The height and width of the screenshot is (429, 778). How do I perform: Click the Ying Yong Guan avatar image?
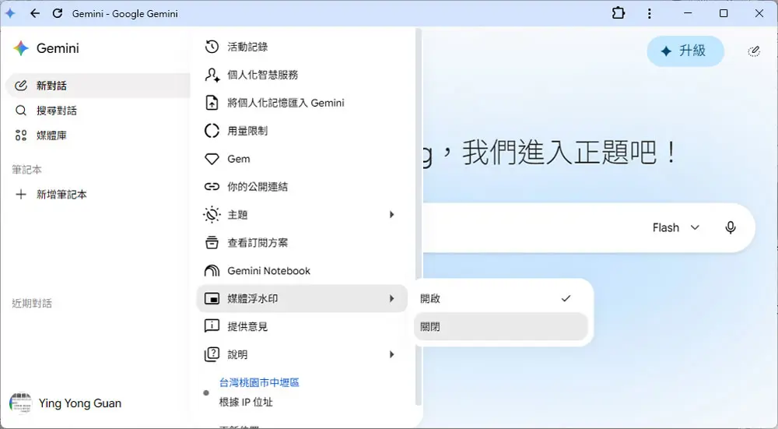click(x=21, y=403)
